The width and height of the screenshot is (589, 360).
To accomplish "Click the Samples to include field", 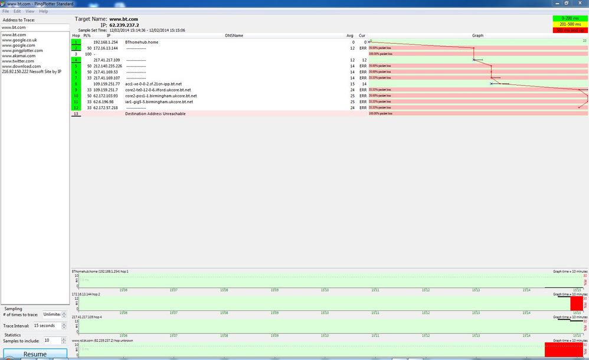I will coord(52,341).
